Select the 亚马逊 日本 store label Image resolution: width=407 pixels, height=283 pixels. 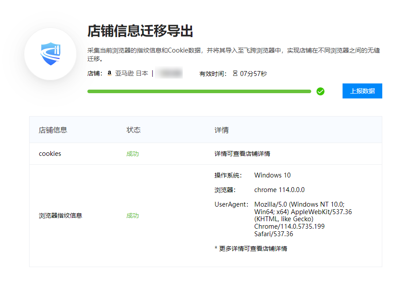pos(132,74)
